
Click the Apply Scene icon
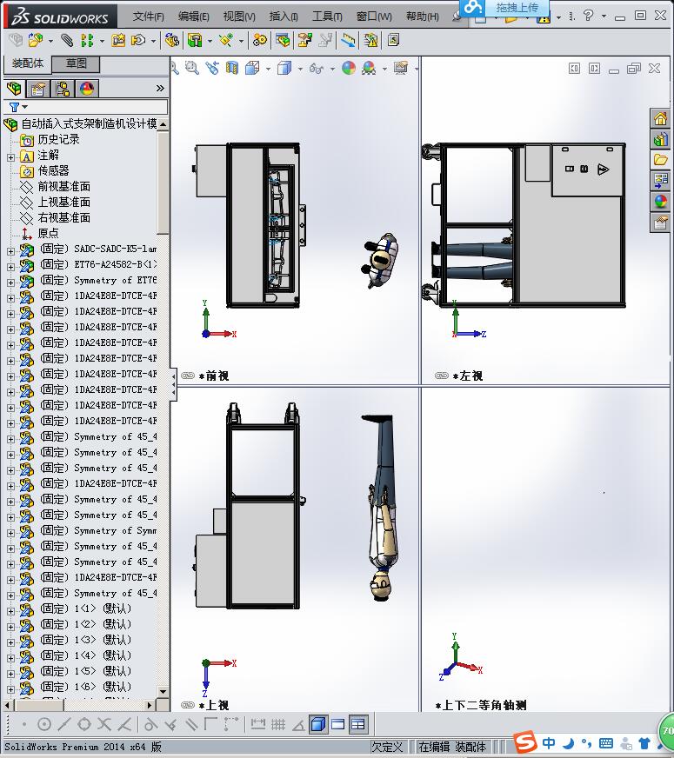(x=369, y=68)
